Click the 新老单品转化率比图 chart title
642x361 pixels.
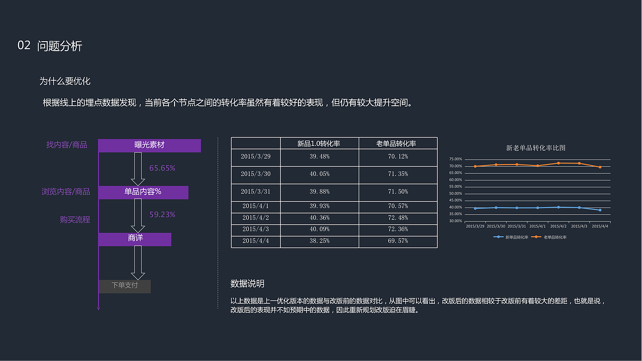click(535, 147)
